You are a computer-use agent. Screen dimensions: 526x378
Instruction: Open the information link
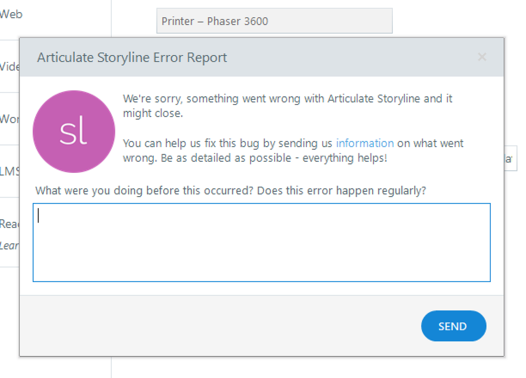[x=365, y=143]
